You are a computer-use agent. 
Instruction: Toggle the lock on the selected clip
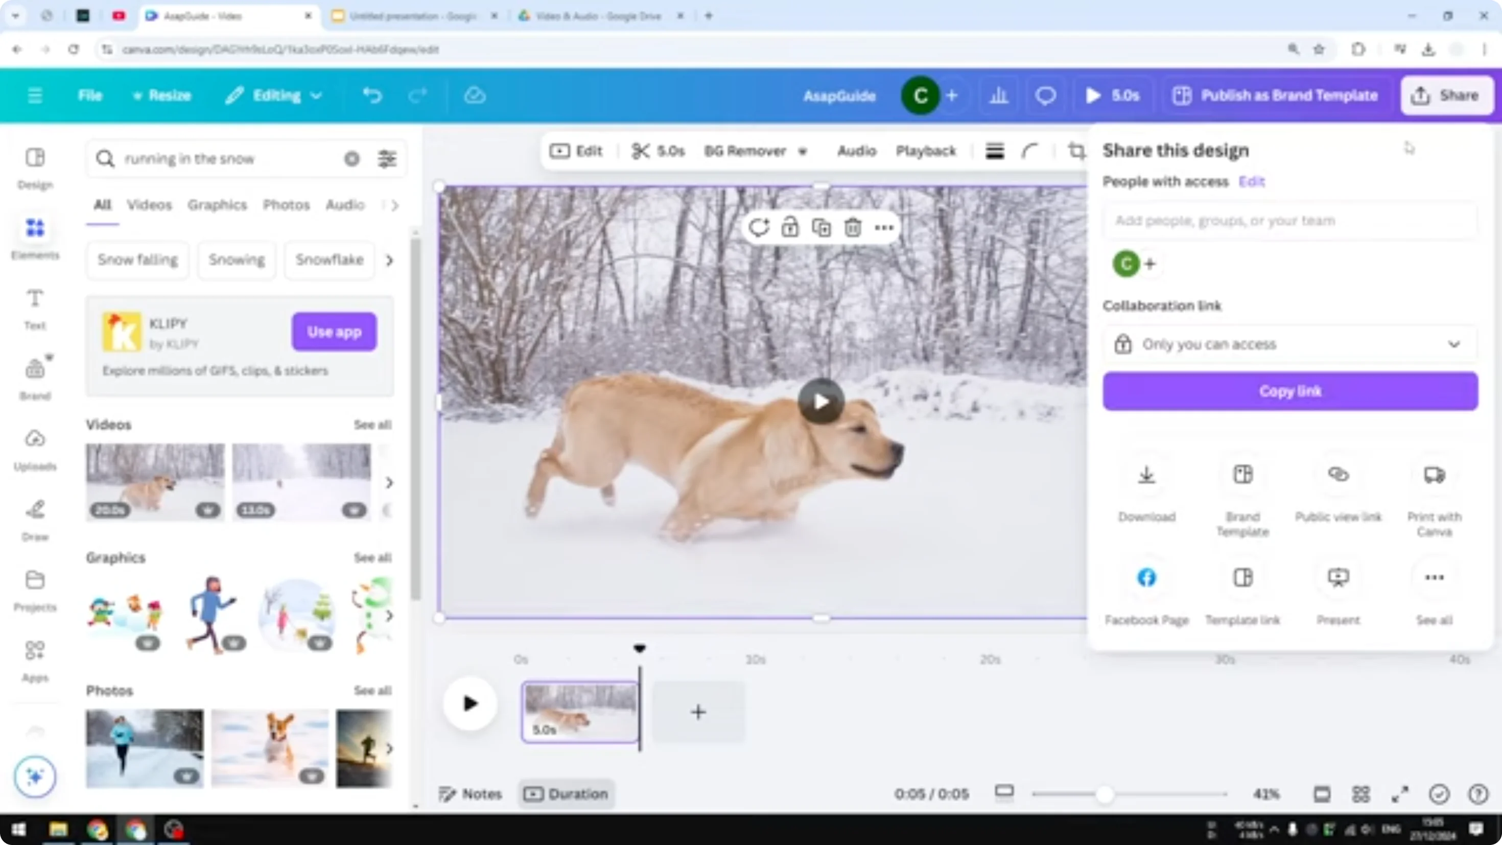point(790,227)
